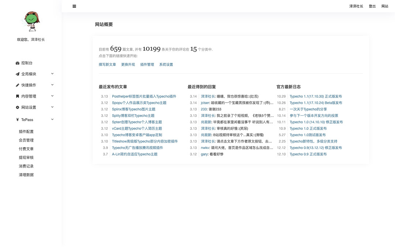Expand the 内容管理 chevron arrow

click(52, 96)
